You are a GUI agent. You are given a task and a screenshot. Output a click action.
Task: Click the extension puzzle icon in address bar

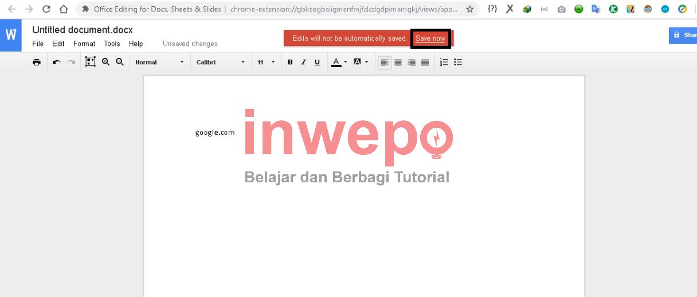click(85, 9)
